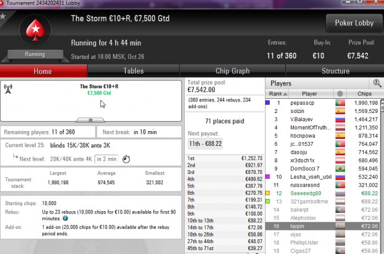Click the broadcast antenna icon

pos(8,89)
